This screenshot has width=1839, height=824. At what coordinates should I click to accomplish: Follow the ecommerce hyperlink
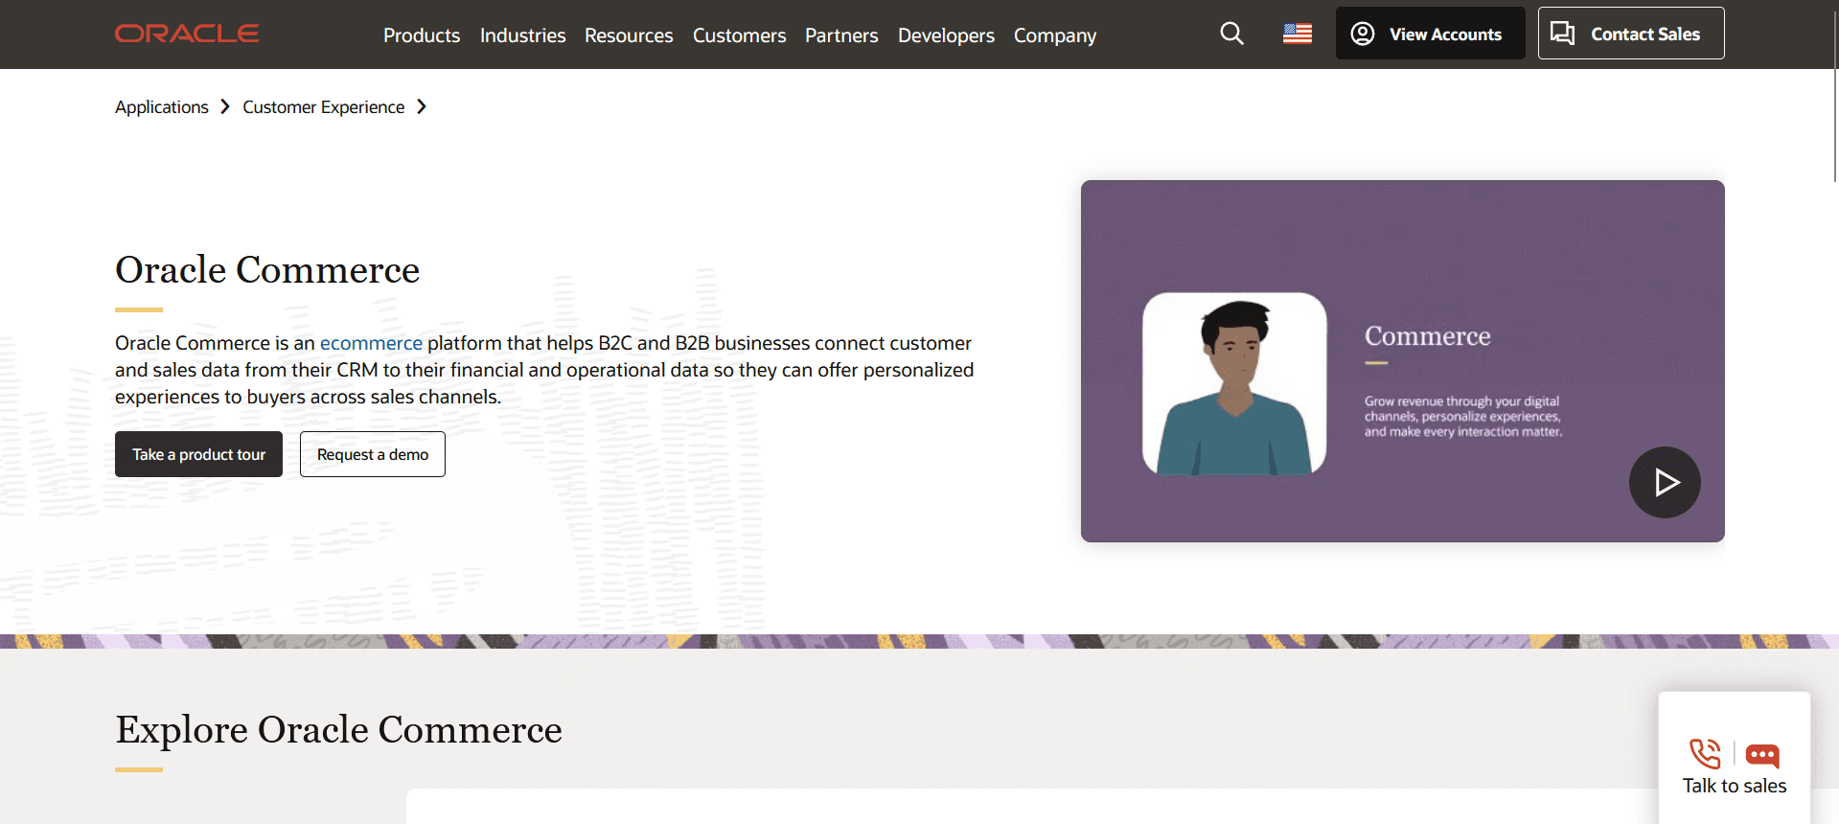[x=371, y=343]
